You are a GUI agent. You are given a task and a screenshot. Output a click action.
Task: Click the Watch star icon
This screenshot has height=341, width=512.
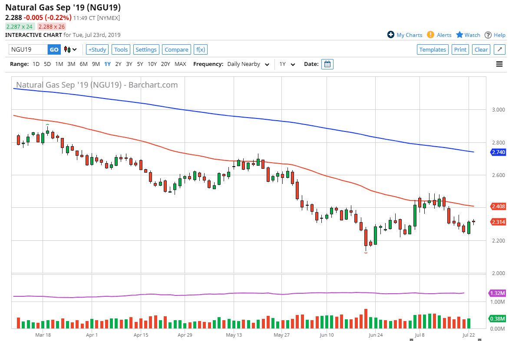point(459,35)
